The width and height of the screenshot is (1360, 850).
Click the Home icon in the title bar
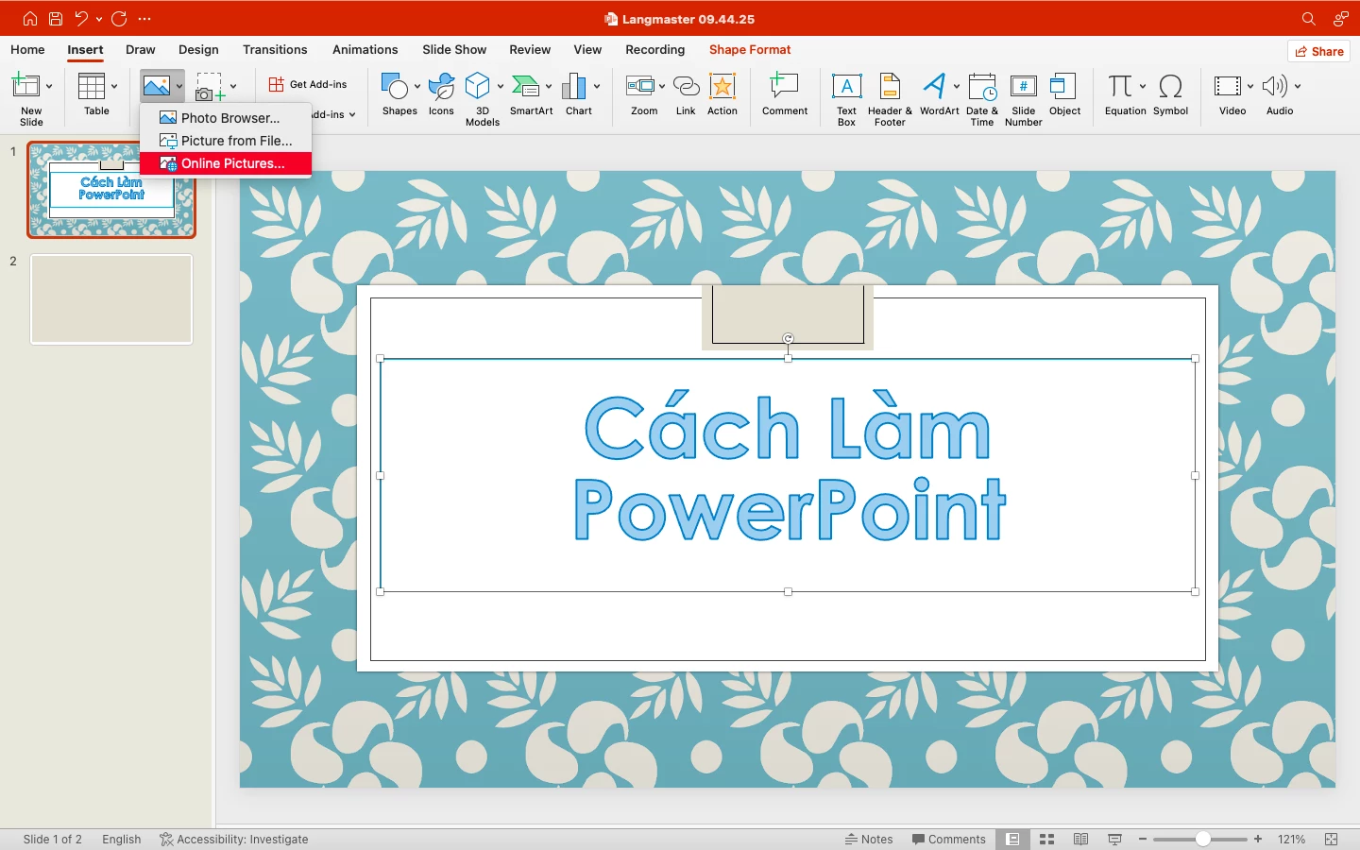coord(30,19)
